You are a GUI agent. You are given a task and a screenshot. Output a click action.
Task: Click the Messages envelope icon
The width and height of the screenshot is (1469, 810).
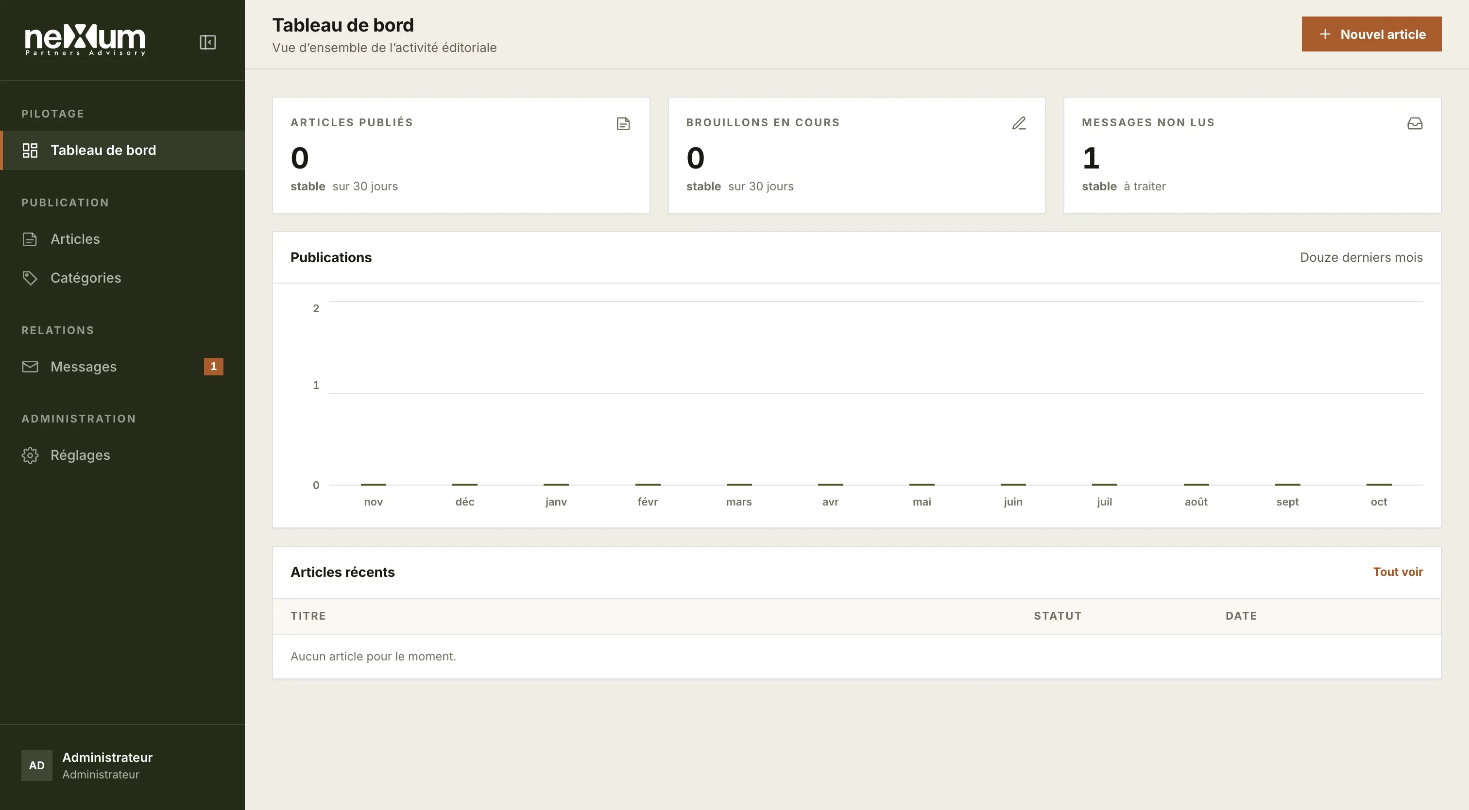[30, 367]
